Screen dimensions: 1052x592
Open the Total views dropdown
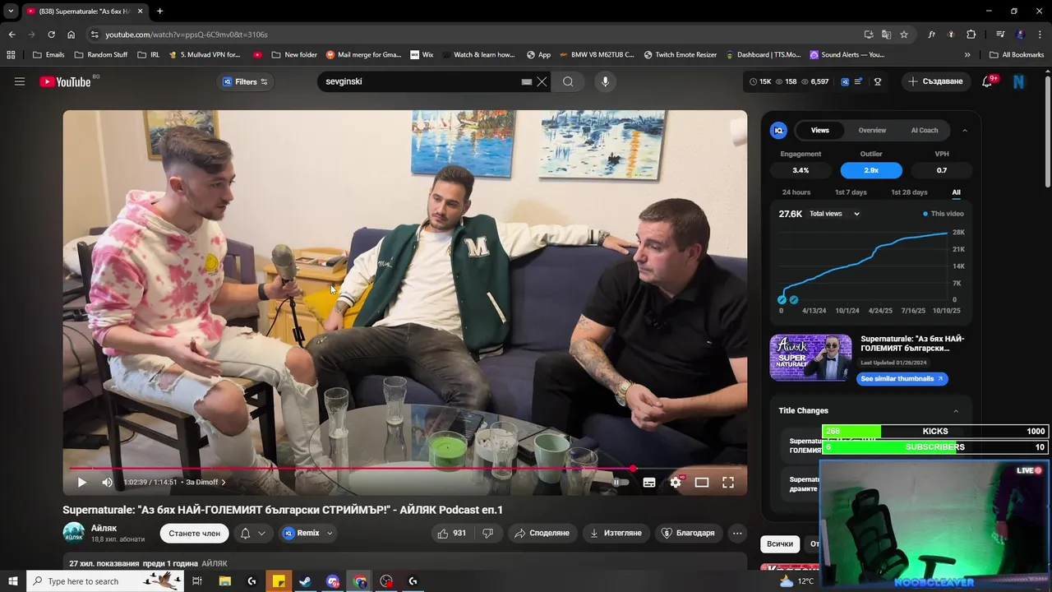(835, 214)
